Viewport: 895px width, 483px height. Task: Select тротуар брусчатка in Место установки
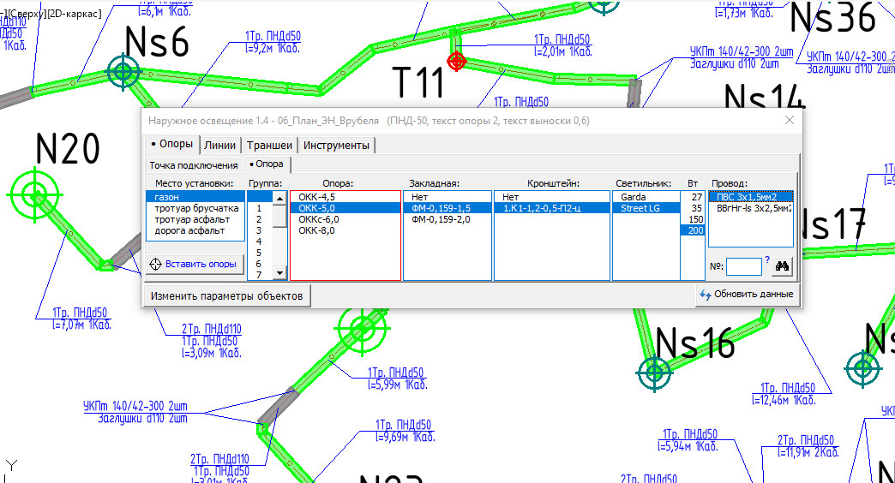195,208
